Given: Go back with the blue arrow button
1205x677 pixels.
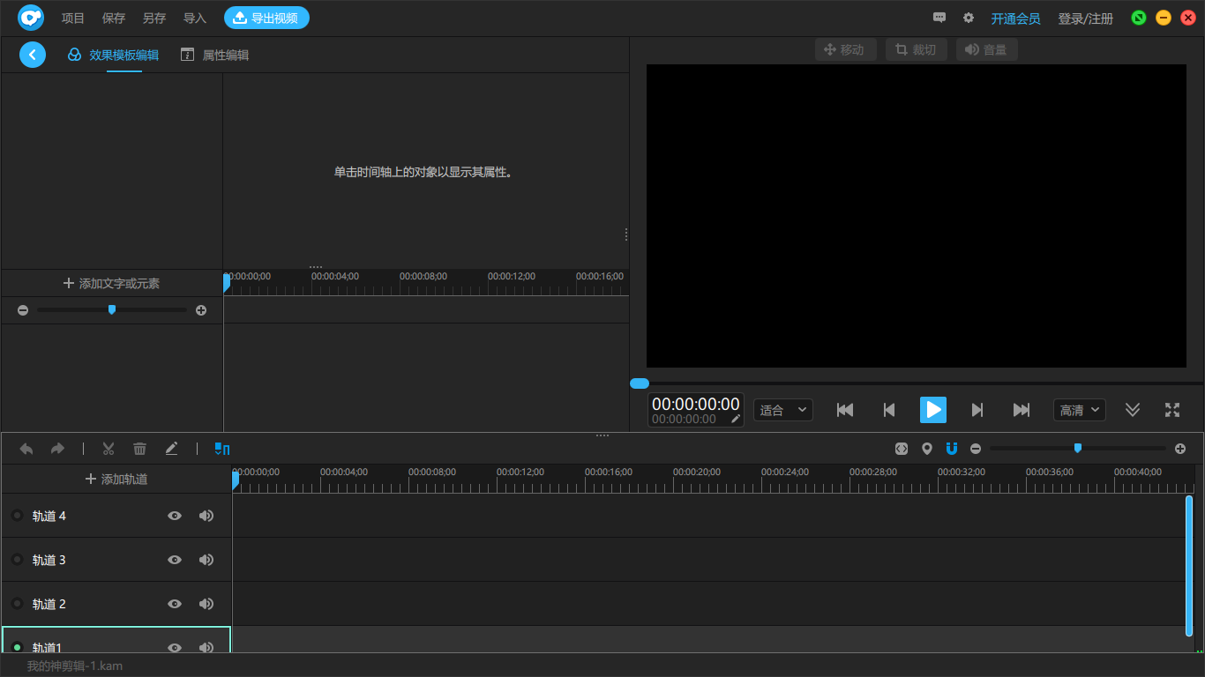Looking at the screenshot, I should pyautogui.click(x=33, y=55).
